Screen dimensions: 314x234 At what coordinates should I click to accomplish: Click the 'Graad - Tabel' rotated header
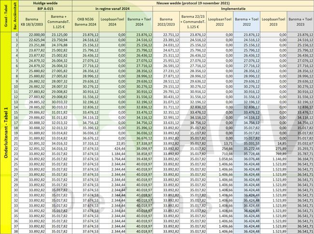click(x=6, y=16)
